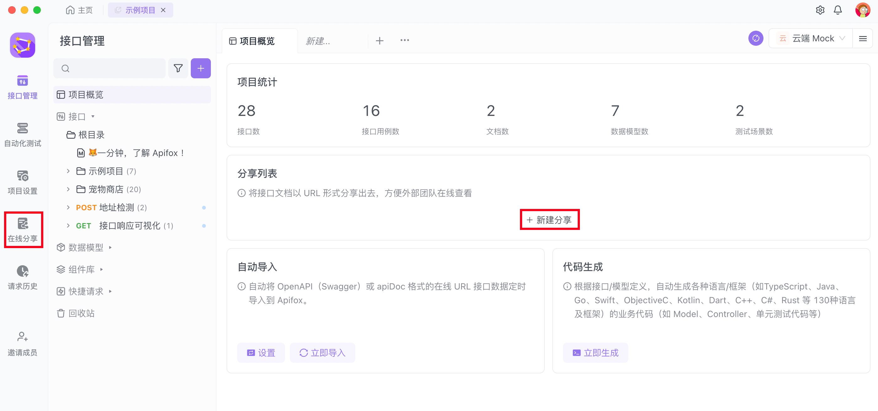
Task: Expand the 示例项目 folder in tree
Action: point(68,171)
